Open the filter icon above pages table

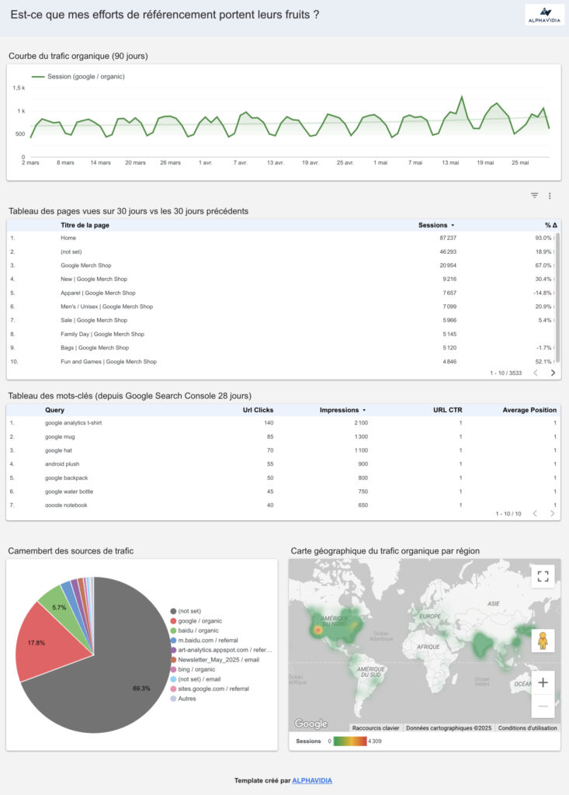[535, 195]
